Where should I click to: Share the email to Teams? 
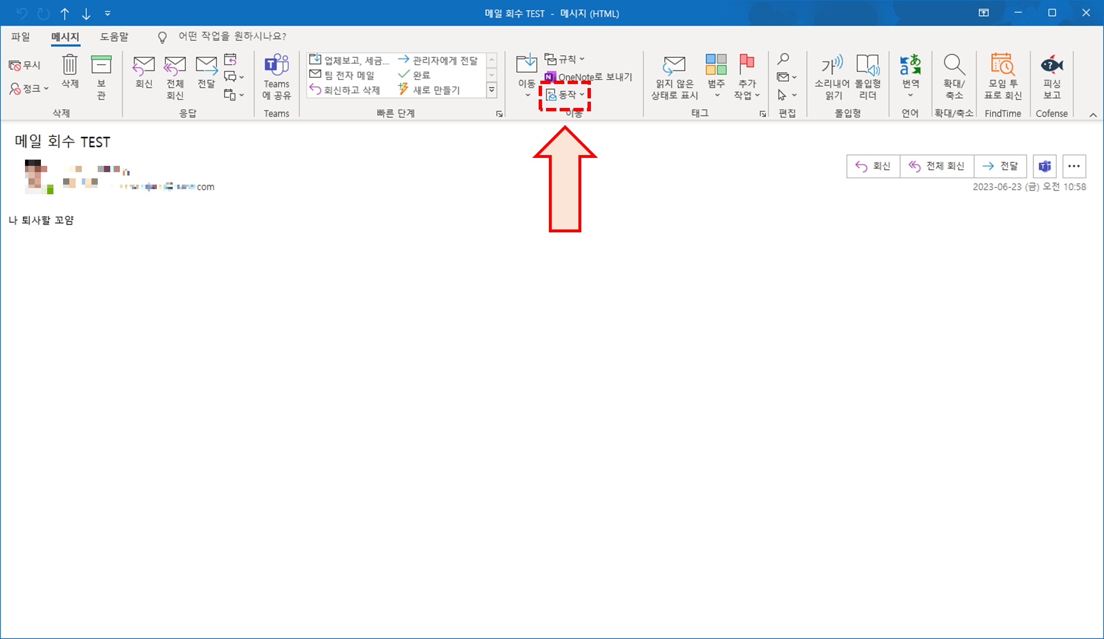click(x=276, y=77)
